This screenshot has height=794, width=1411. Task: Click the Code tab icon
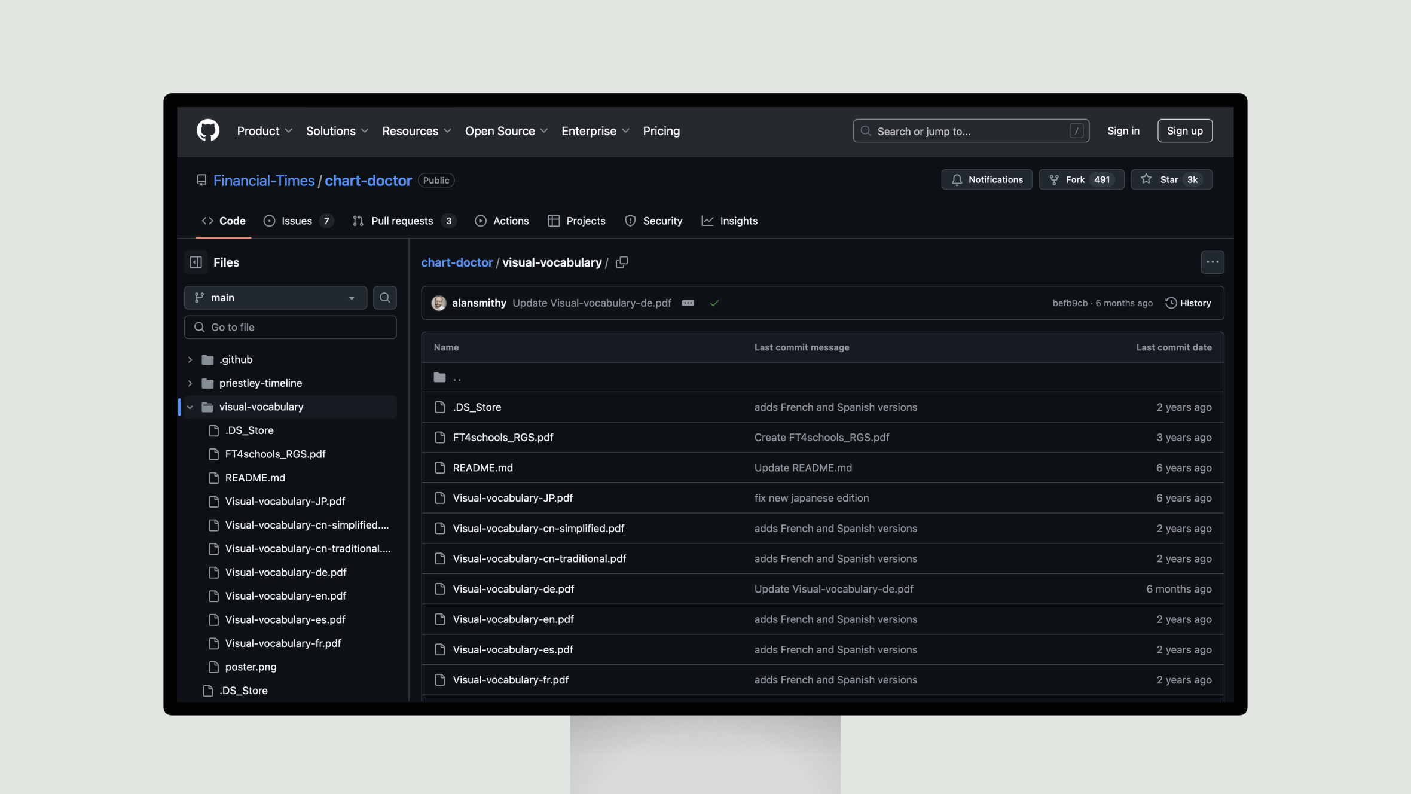tap(206, 221)
